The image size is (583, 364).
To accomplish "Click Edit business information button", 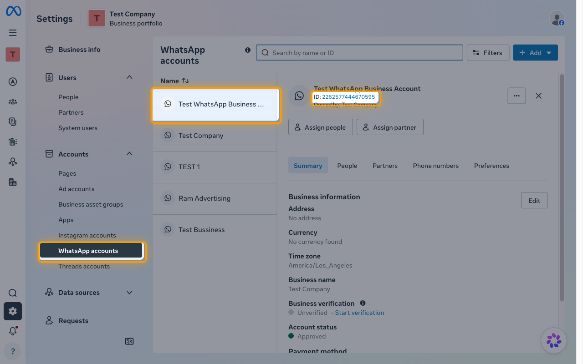I will coord(534,201).
